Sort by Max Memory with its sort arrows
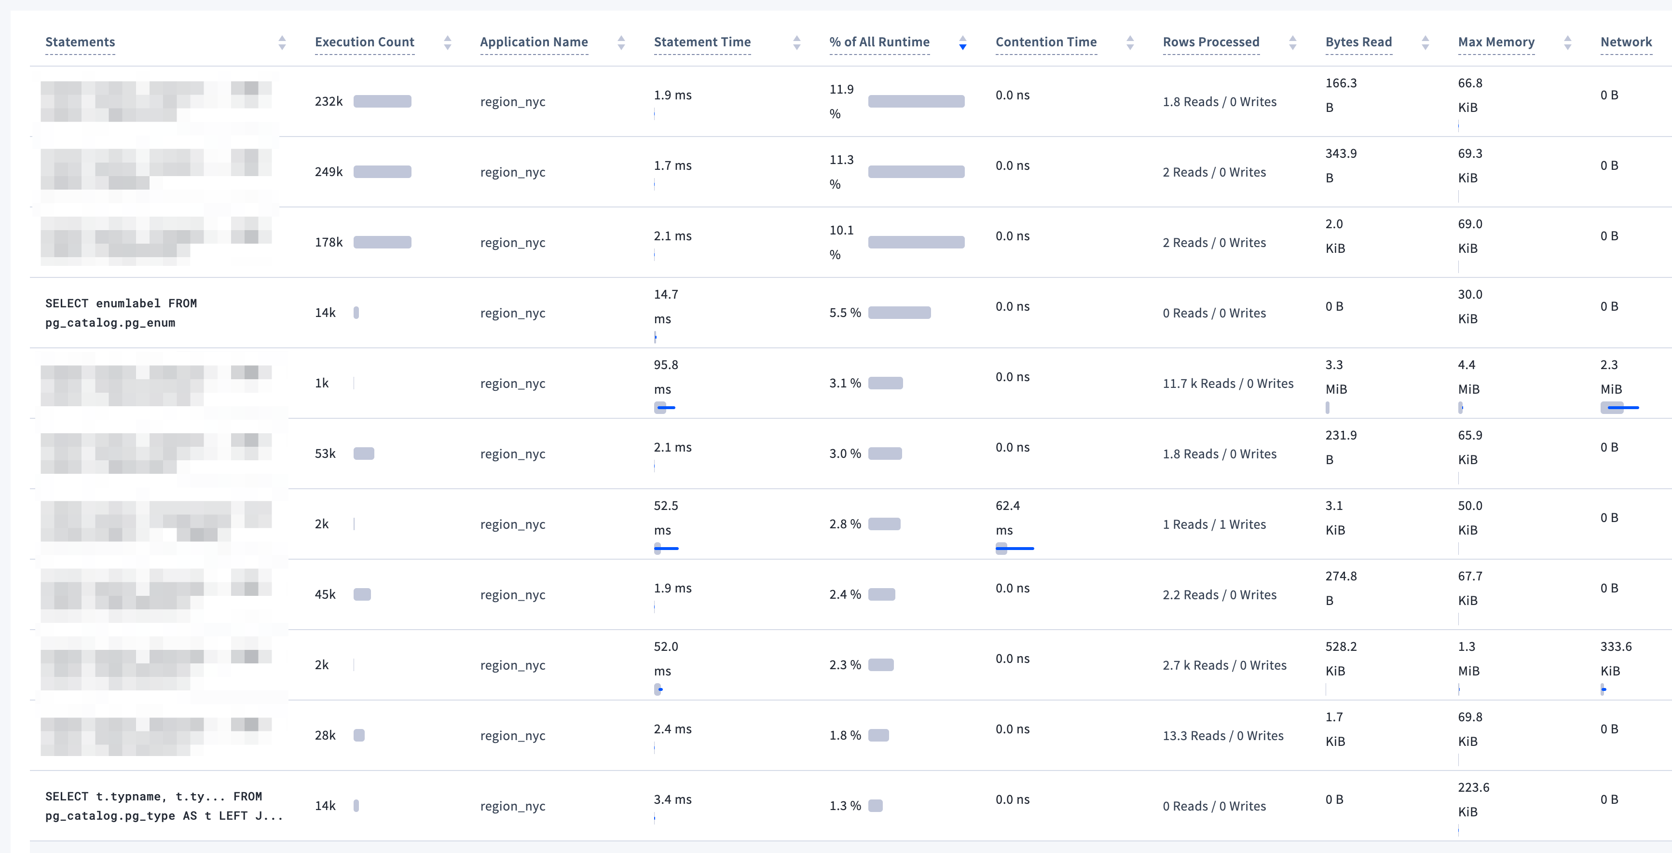Image resolution: width=1672 pixels, height=853 pixels. tap(1569, 42)
